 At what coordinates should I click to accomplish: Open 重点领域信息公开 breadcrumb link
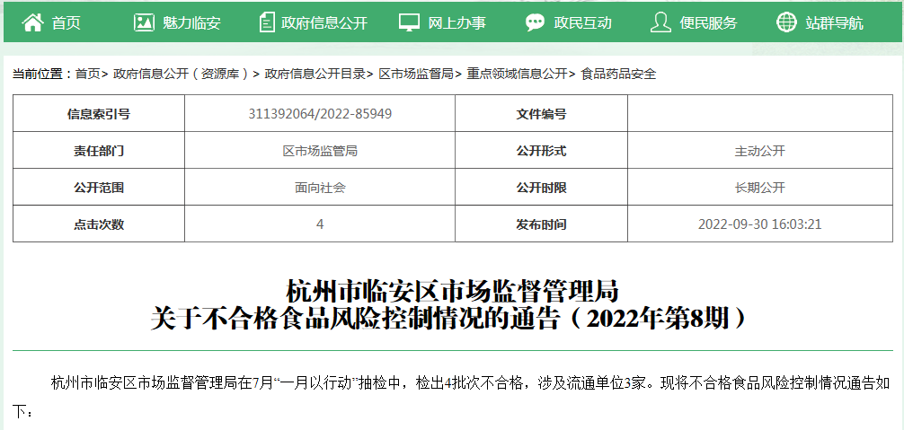pos(517,74)
